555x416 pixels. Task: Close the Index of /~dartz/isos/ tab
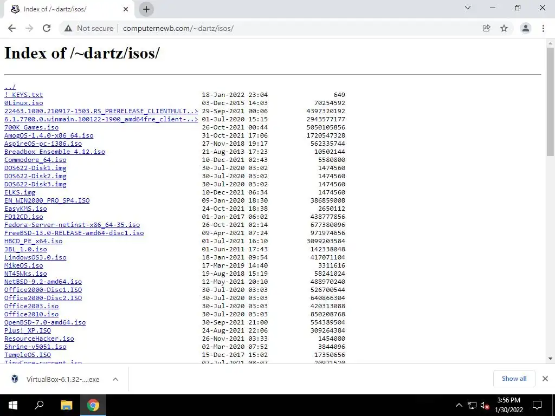coord(126,9)
